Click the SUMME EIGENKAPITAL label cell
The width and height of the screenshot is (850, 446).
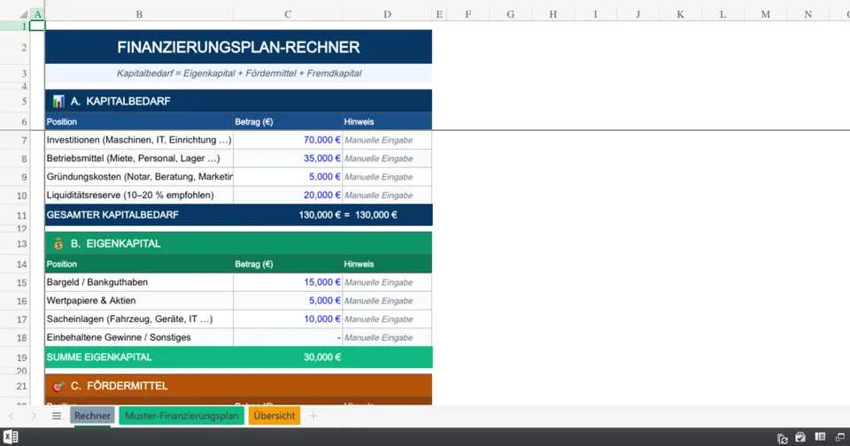click(x=139, y=358)
